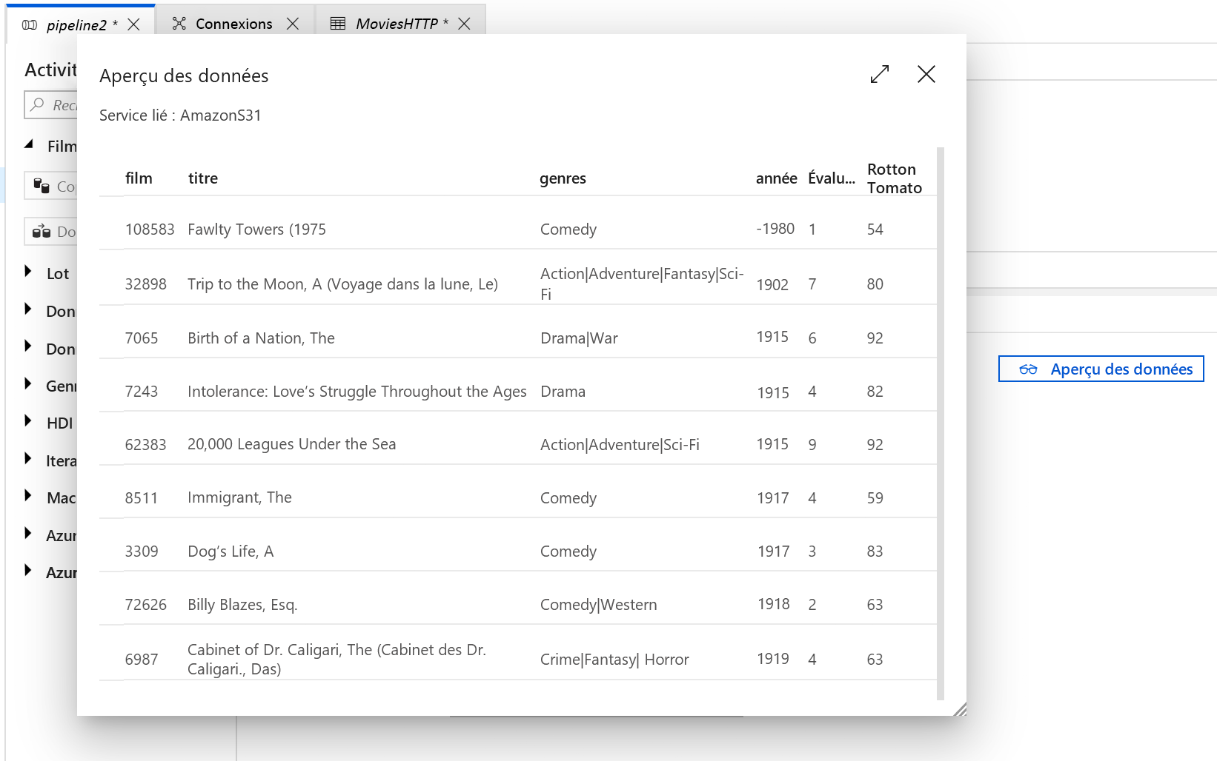Expand the Mac activities group
This screenshot has height=761, width=1217.
click(x=28, y=496)
